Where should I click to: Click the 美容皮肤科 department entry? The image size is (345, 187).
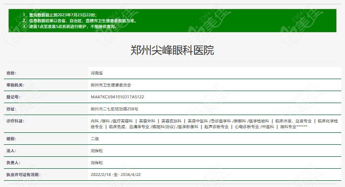tap(172, 121)
